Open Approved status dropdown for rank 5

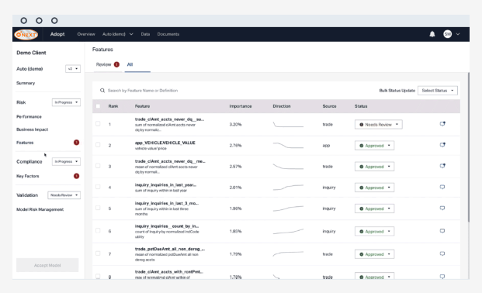pyautogui.click(x=374, y=209)
